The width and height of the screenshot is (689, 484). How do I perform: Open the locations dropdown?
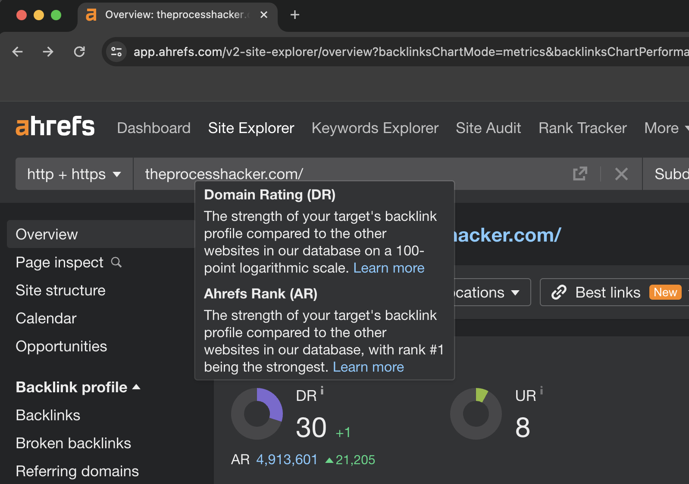click(492, 292)
